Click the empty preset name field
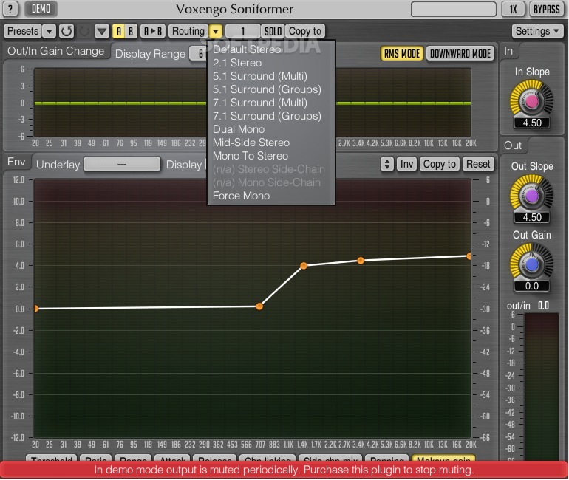 (454, 9)
